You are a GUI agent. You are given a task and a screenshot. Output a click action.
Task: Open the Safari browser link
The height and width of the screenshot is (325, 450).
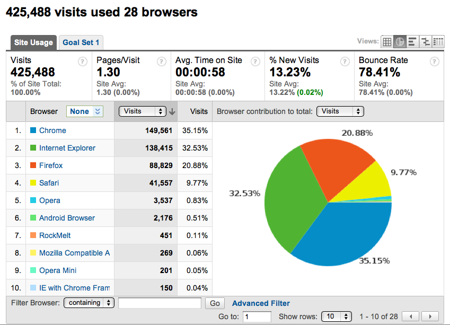pos(49,183)
